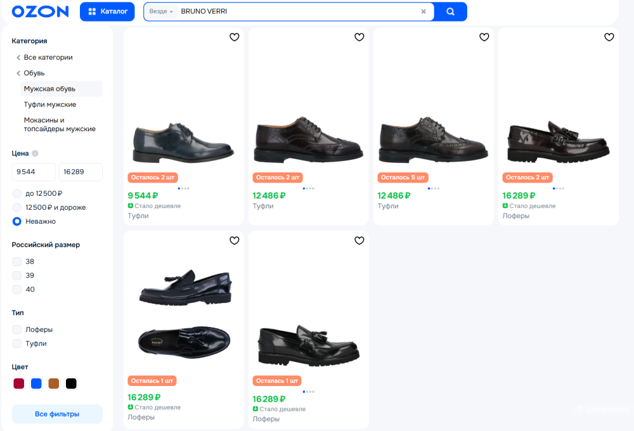Favorite the last loafers in the top row
634x431 pixels.
click(x=609, y=37)
